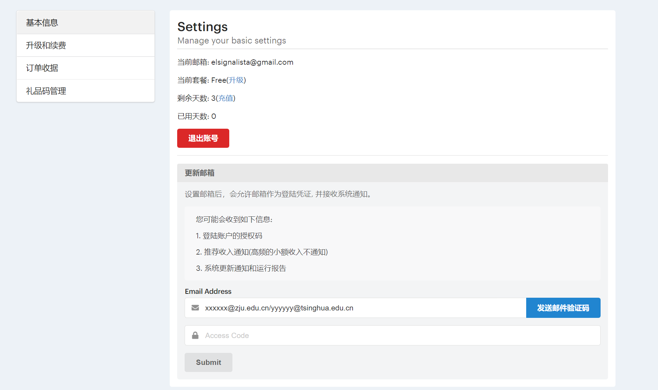Screen dimensions: 658x390
Task: Click the 升级 link beside Free plan
Action: point(236,80)
